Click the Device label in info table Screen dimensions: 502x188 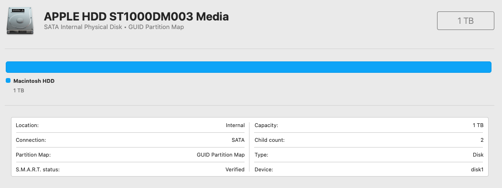(264, 169)
